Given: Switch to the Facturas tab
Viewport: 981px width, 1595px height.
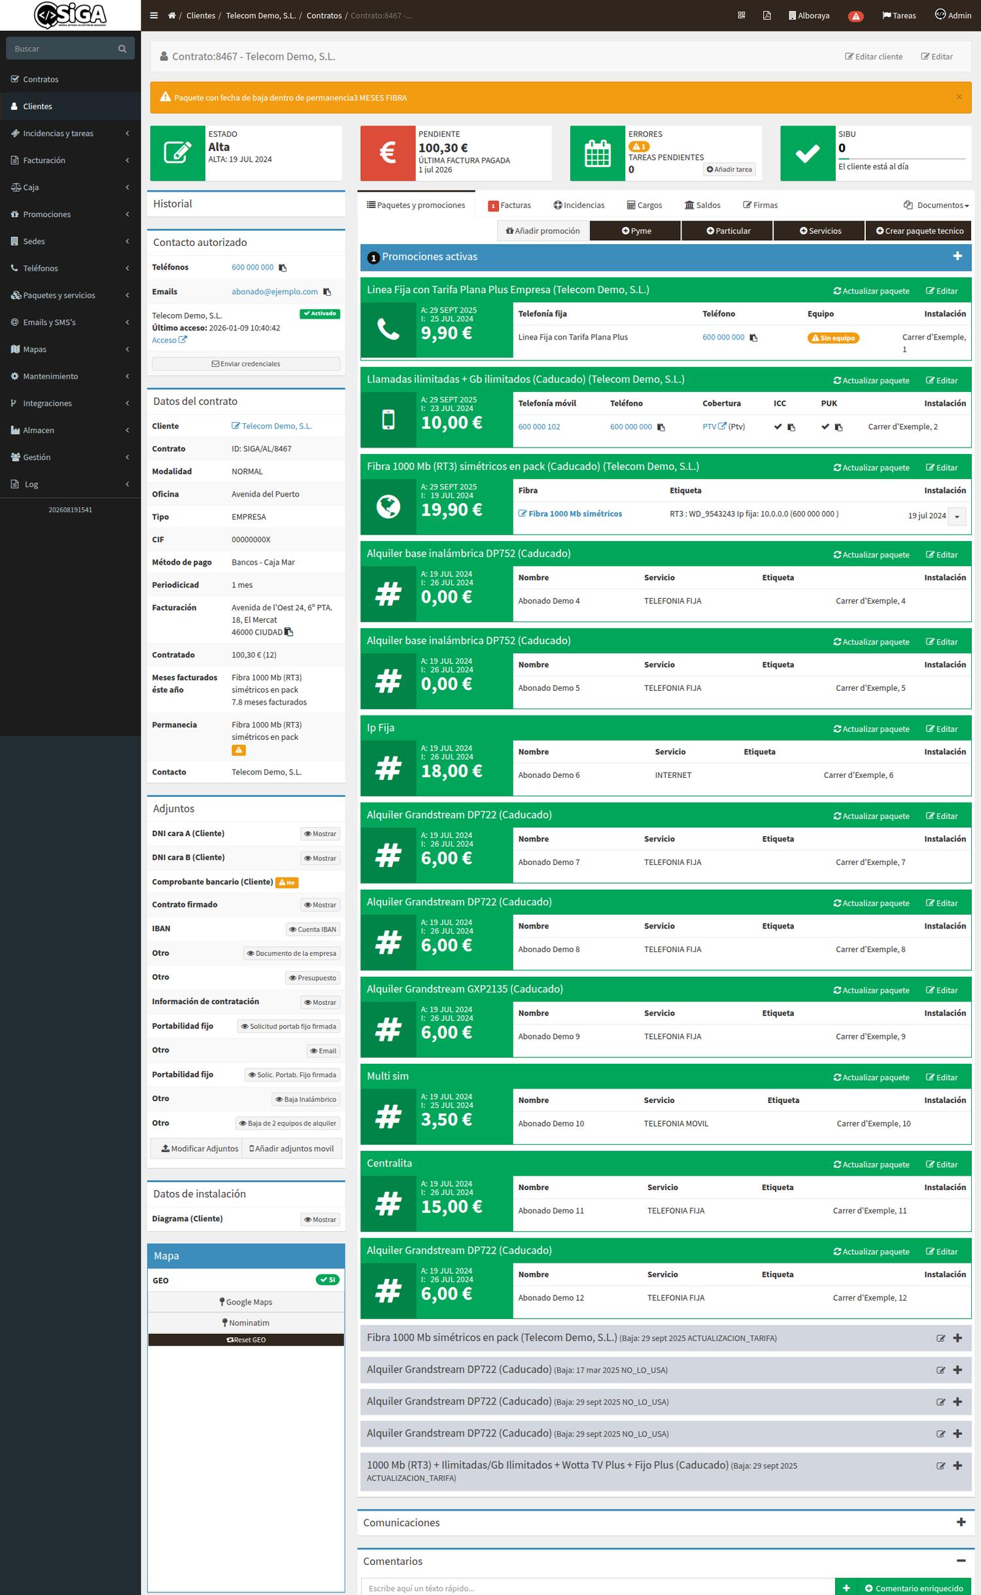Looking at the screenshot, I should point(509,205).
